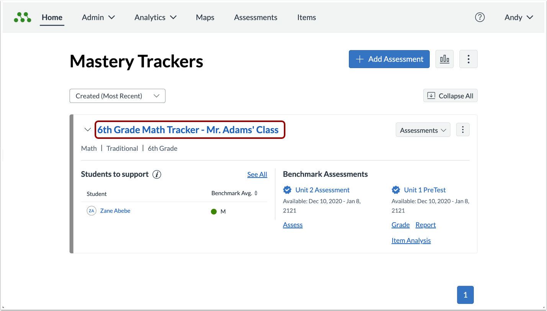Select Maps in the navigation bar
The height and width of the screenshot is (311, 547).
pos(205,17)
